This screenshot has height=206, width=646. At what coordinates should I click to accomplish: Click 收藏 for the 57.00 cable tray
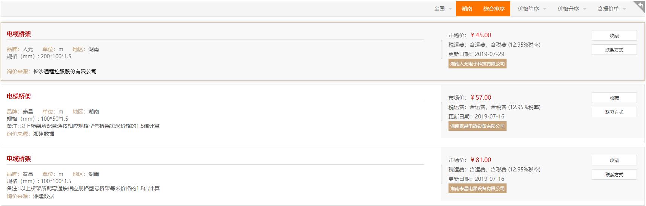point(614,98)
